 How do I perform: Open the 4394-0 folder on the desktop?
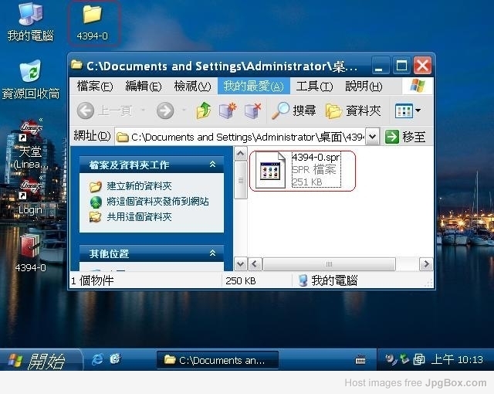coord(92,15)
